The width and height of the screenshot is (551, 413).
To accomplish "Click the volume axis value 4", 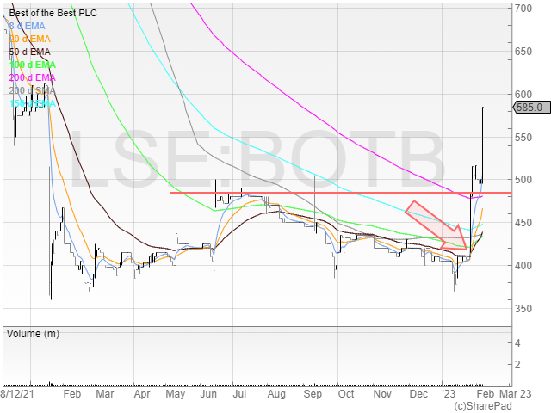I will [517, 343].
